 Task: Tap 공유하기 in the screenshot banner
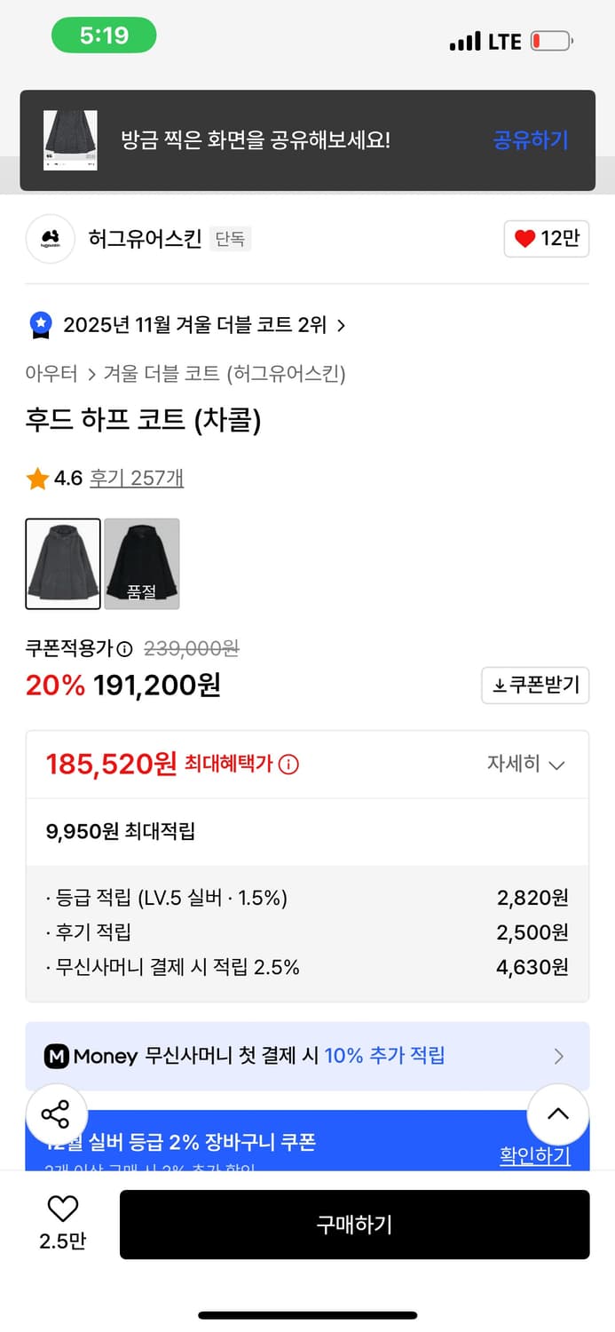[x=530, y=141]
